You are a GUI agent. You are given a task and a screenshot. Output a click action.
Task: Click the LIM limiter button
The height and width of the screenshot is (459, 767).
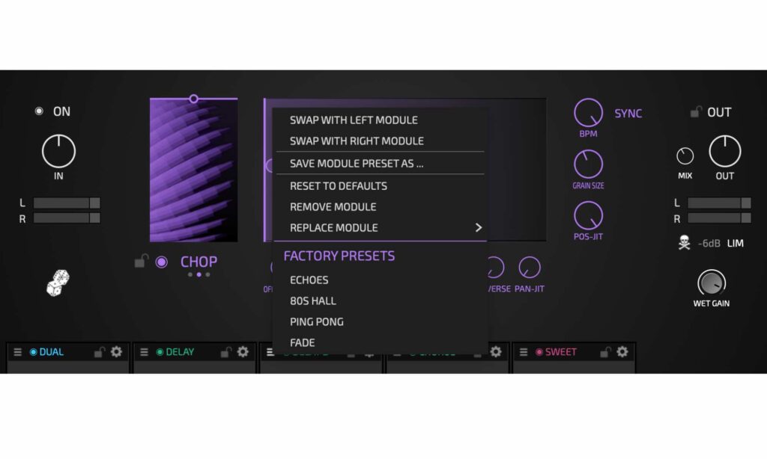click(x=735, y=244)
